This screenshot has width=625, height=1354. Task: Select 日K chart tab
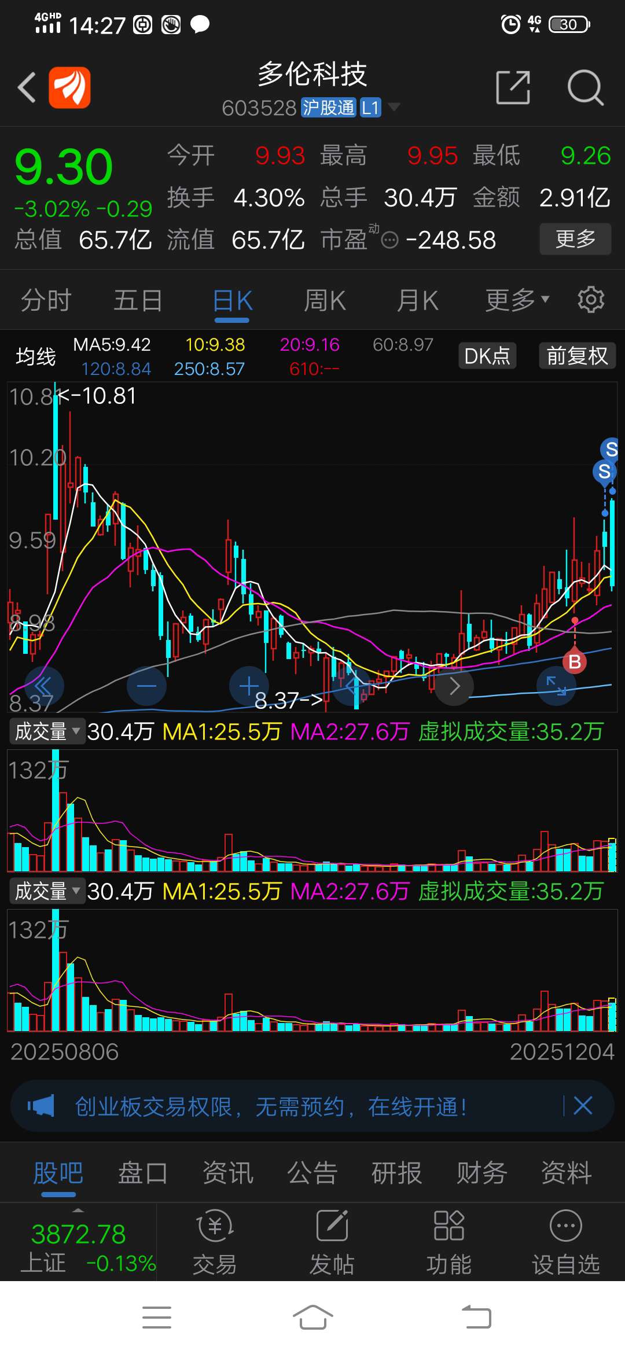(232, 300)
